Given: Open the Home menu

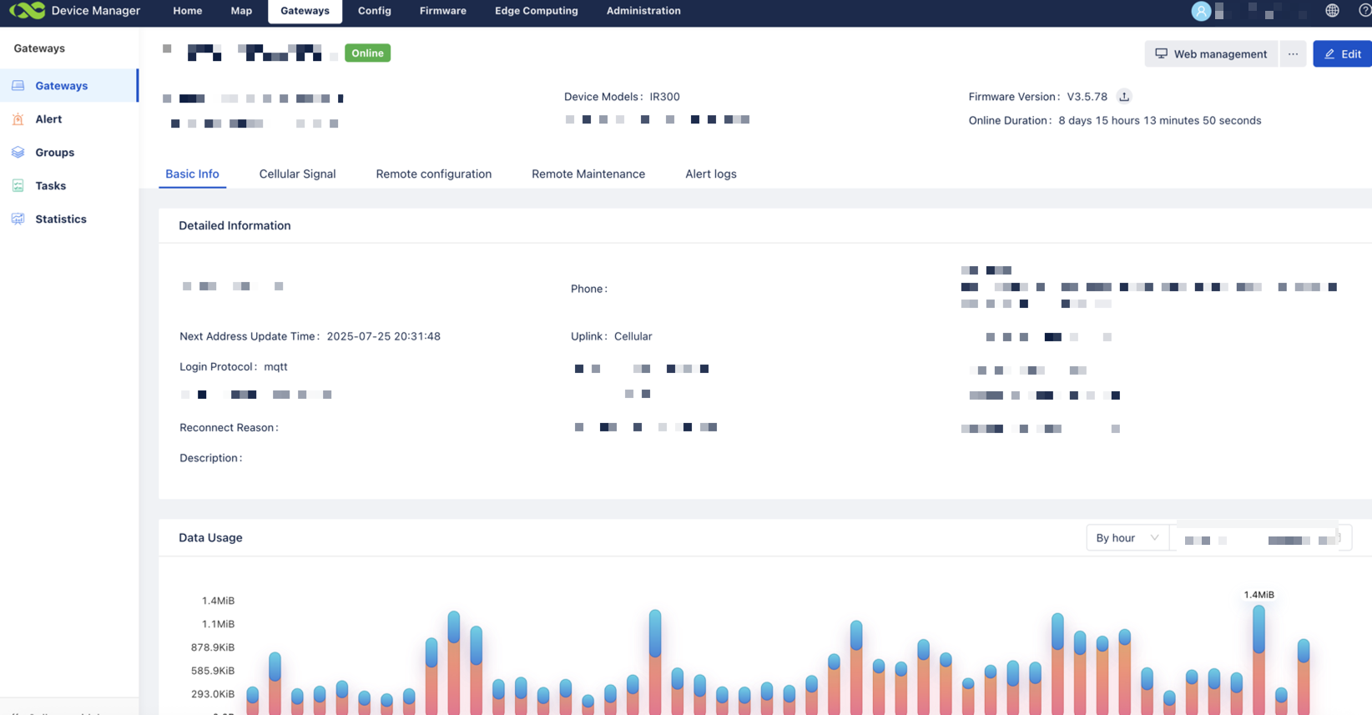Looking at the screenshot, I should pos(188,11).
